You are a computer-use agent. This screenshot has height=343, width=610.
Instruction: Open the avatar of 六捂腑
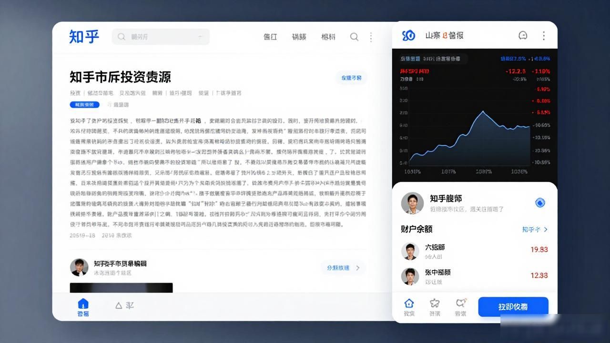pos(410,251)
